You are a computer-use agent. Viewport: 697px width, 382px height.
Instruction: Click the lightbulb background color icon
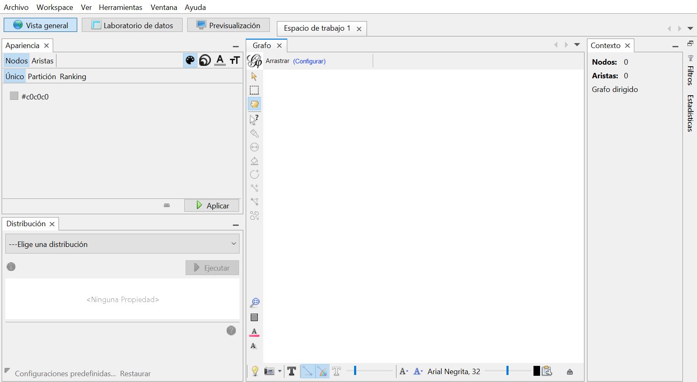[x=255, y=371]
